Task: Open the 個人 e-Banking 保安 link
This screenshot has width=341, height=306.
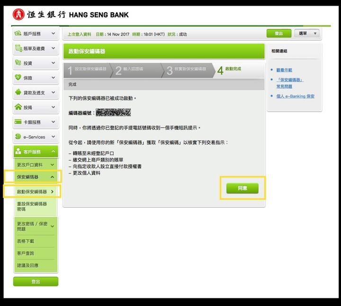Action: pyautogui.click(x=295, y=96)
